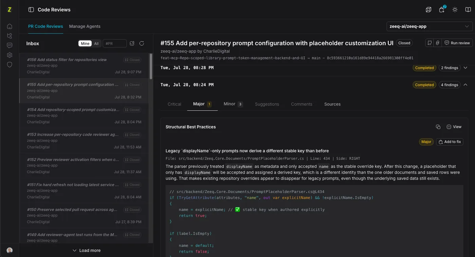Click the file path PromptPlaceholderParser.cs line
475x257 pixels.
(x=263, y=159)
